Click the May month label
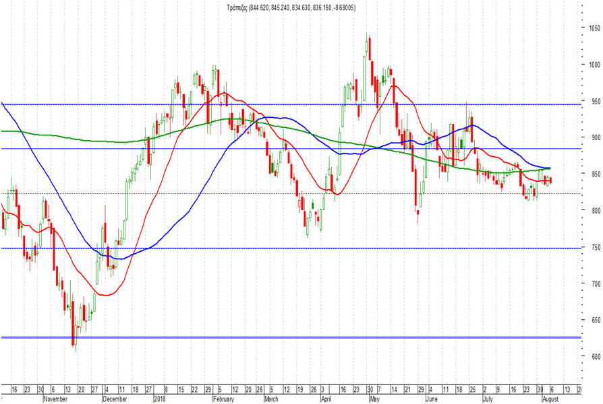This screenshot has width=603, height=404. [x=374, y=399]
